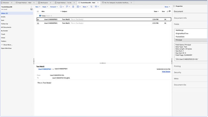This screenshot has width=208, height=117.
Task: Select the PostedDate field
Action: click(x=191, y=37)
